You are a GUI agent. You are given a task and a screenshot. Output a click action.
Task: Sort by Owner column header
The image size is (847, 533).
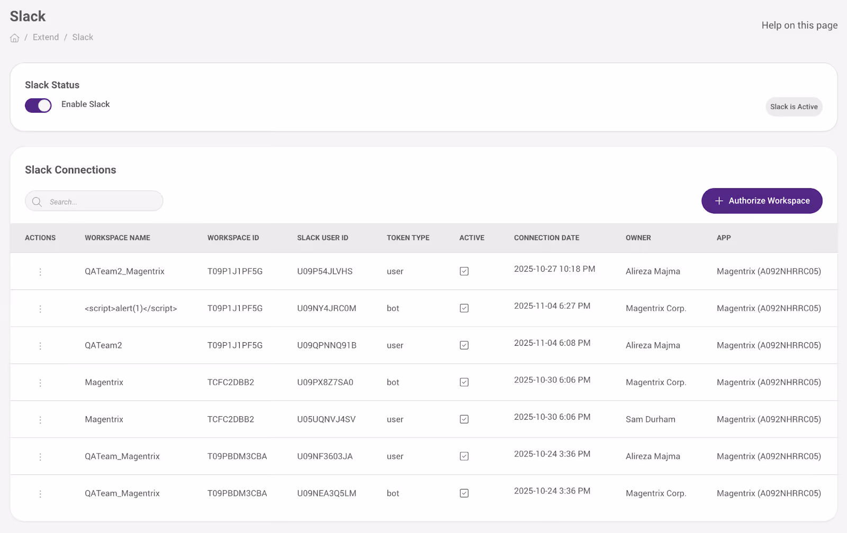[x=638, y=238]
